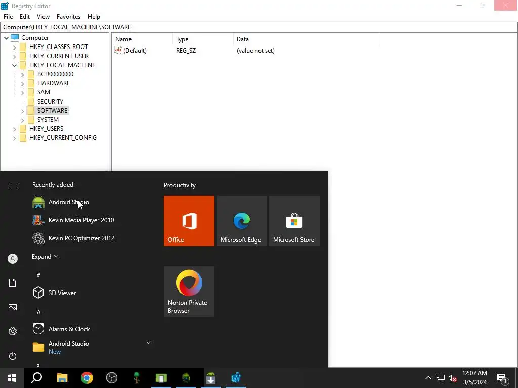Select the (Default) registry value

coord(135,51)
